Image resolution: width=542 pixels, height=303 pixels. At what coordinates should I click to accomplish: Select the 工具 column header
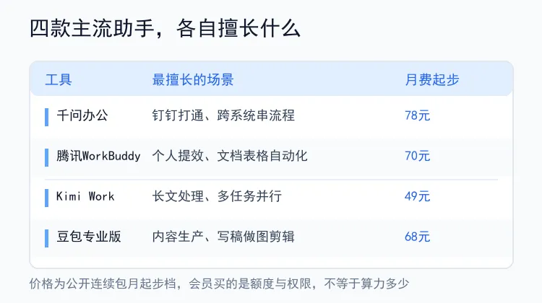click(59, 80)
